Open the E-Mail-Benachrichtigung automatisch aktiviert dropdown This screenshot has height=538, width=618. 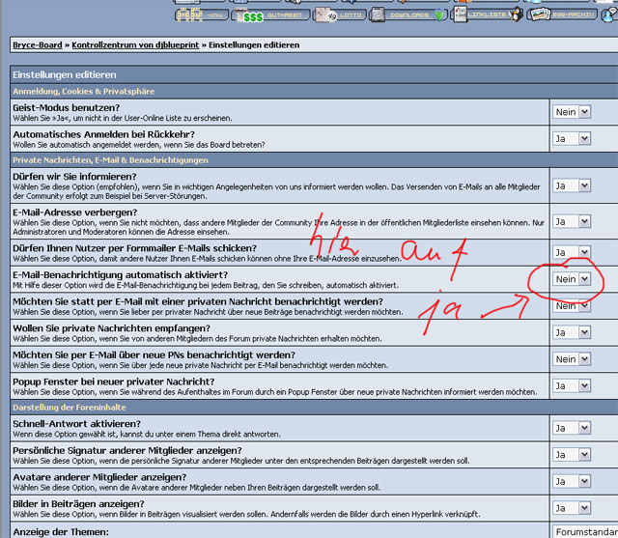[572, 279]
